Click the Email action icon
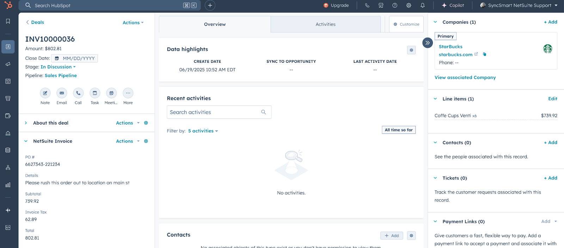 62,93
